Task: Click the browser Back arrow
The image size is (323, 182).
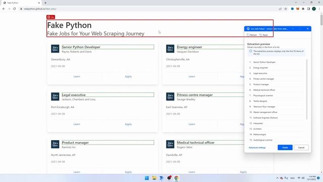Action: point(4,9)
